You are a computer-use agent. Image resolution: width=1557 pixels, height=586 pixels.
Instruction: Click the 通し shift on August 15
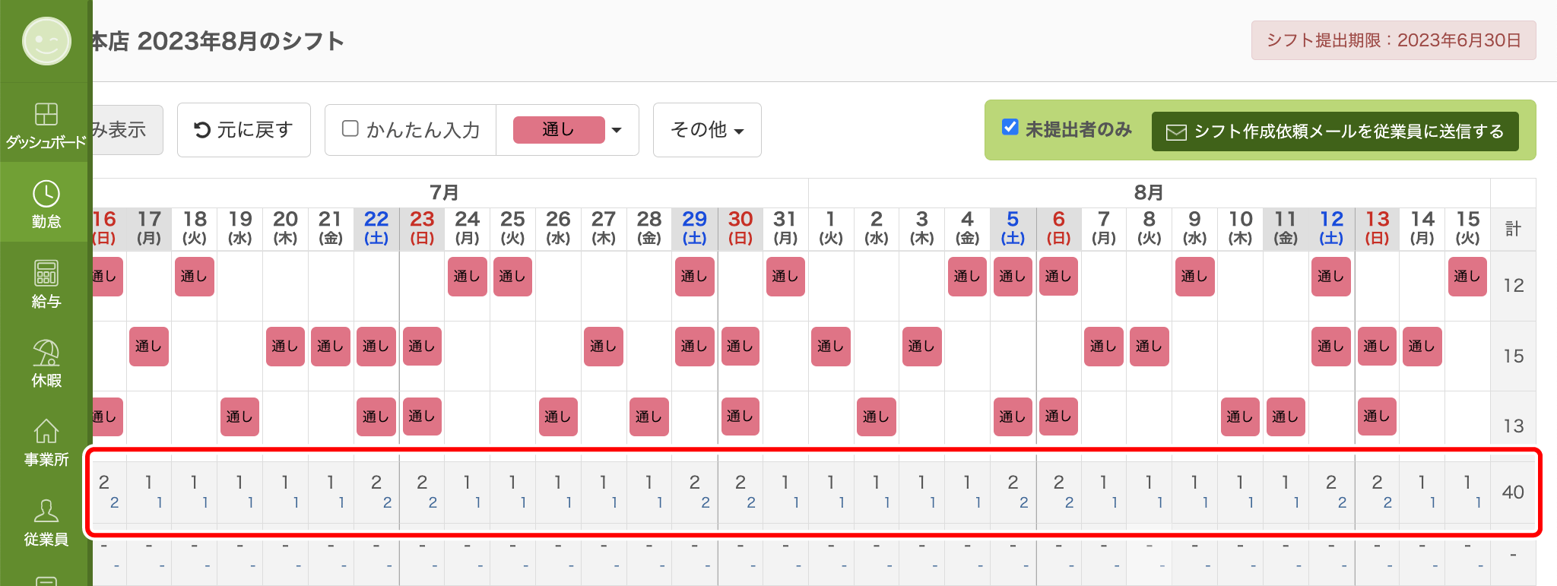(x=1467, y=277)
